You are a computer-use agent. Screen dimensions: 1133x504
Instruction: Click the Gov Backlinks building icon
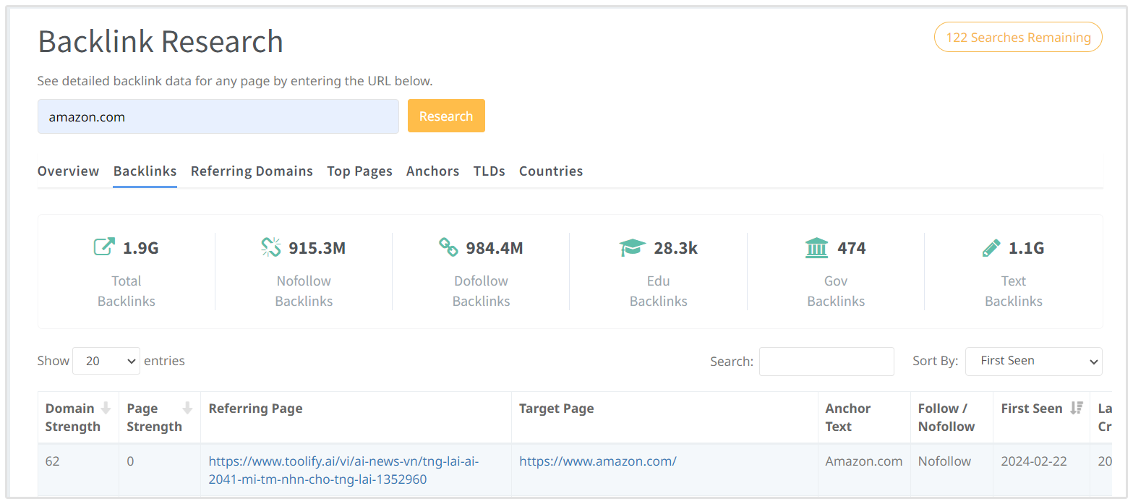tap(816, 247)
